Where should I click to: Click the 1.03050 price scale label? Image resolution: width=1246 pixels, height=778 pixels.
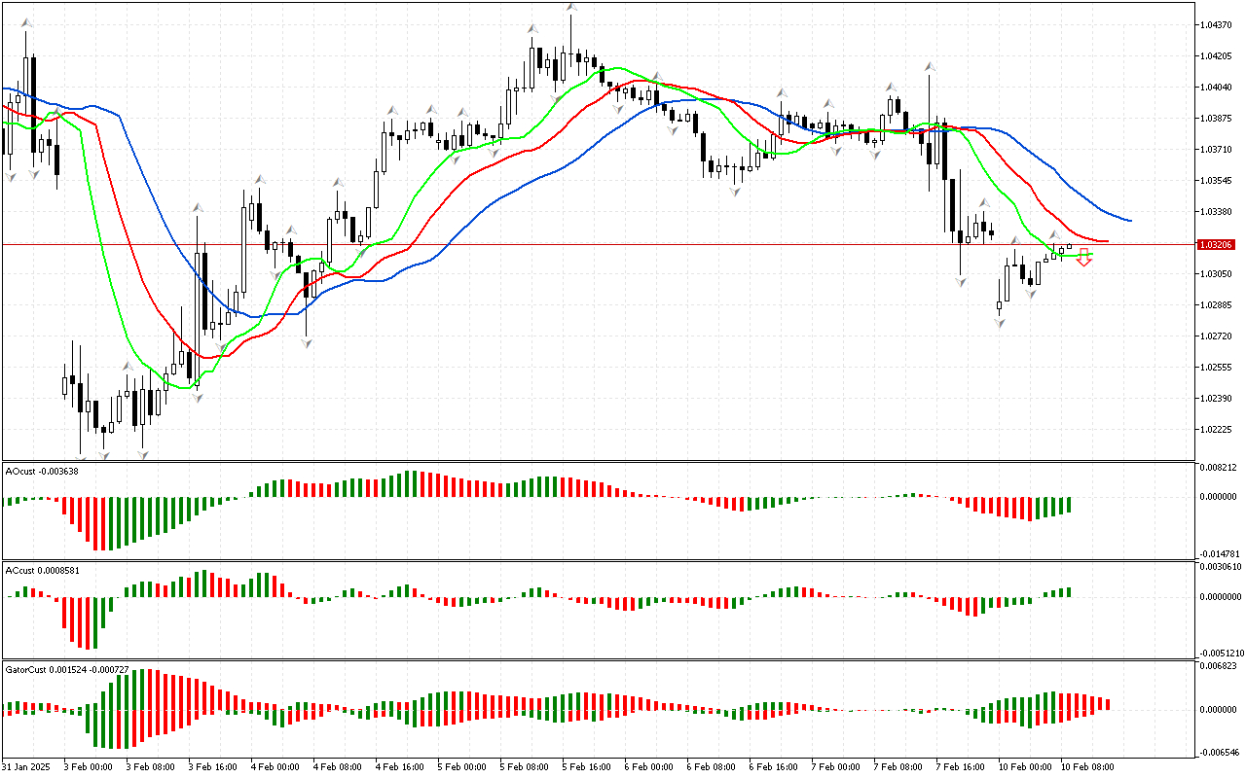pos(1218,273)
